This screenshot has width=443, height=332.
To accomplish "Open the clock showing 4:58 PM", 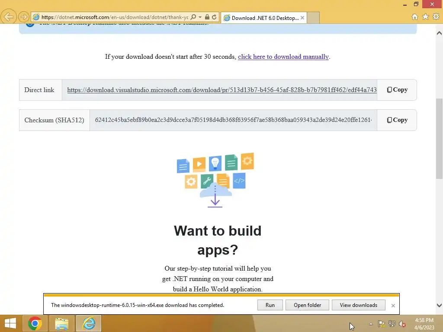I will pos(424,324).
